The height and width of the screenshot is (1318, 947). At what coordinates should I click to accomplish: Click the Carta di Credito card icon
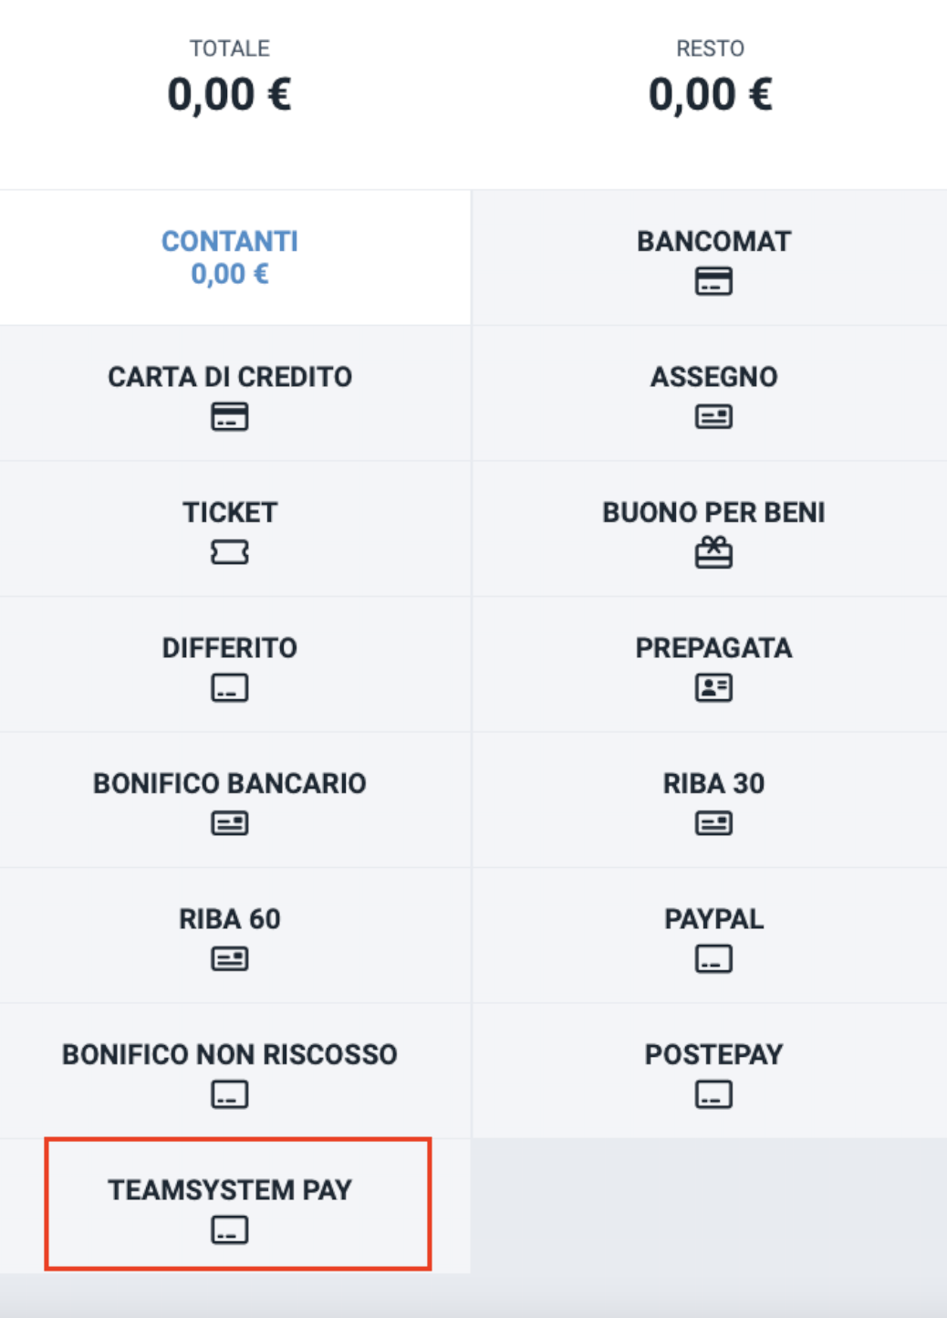click(230, 417)
